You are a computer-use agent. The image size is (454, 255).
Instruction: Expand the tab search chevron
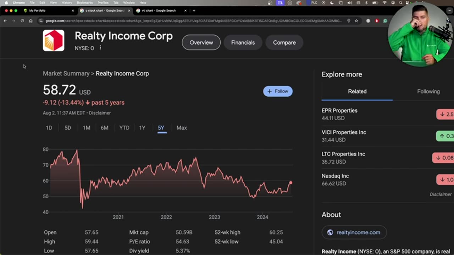click(449, 11)
